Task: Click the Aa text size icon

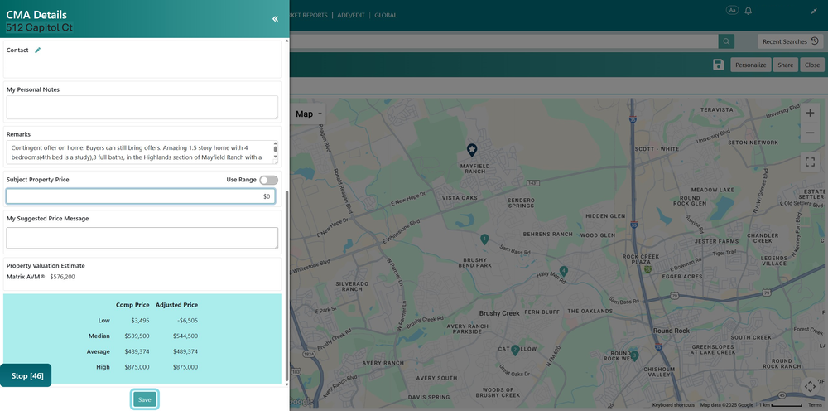Action: 732,10
